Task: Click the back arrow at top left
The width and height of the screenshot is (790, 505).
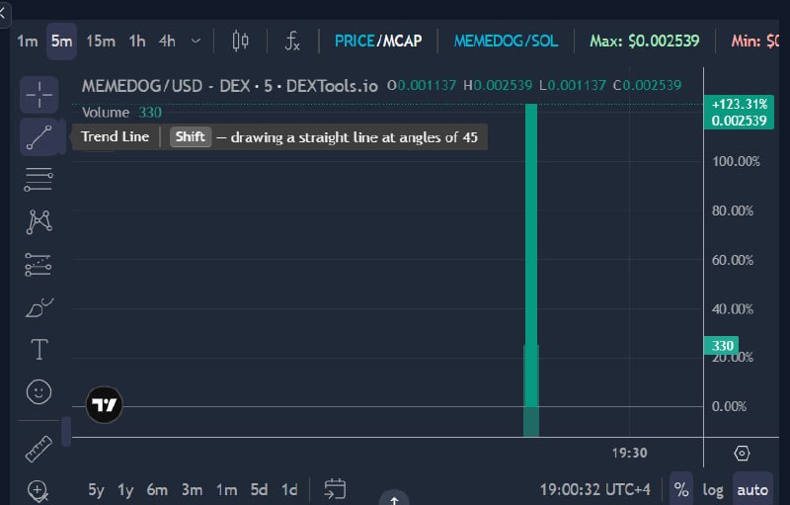Action: [x=3, y=12]
